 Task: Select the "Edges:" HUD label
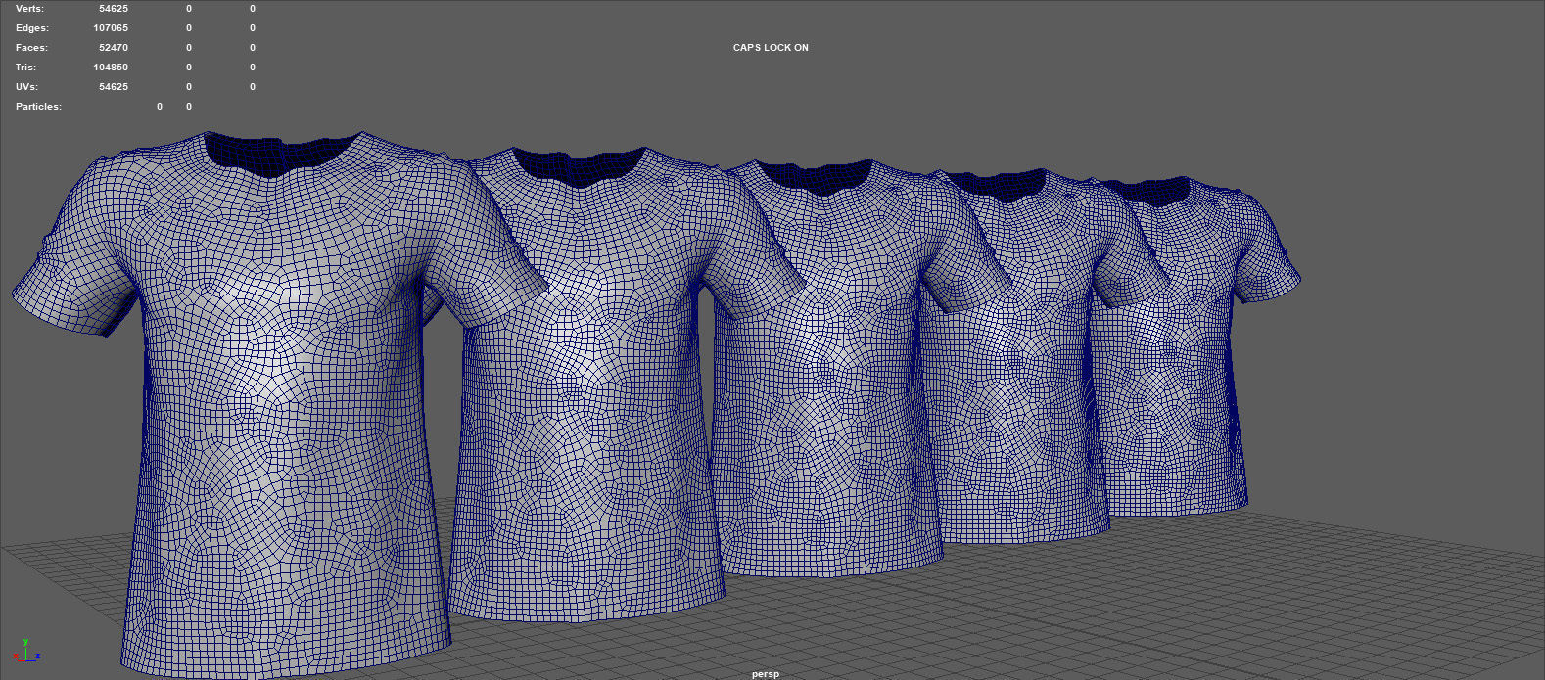coord(32,28)
